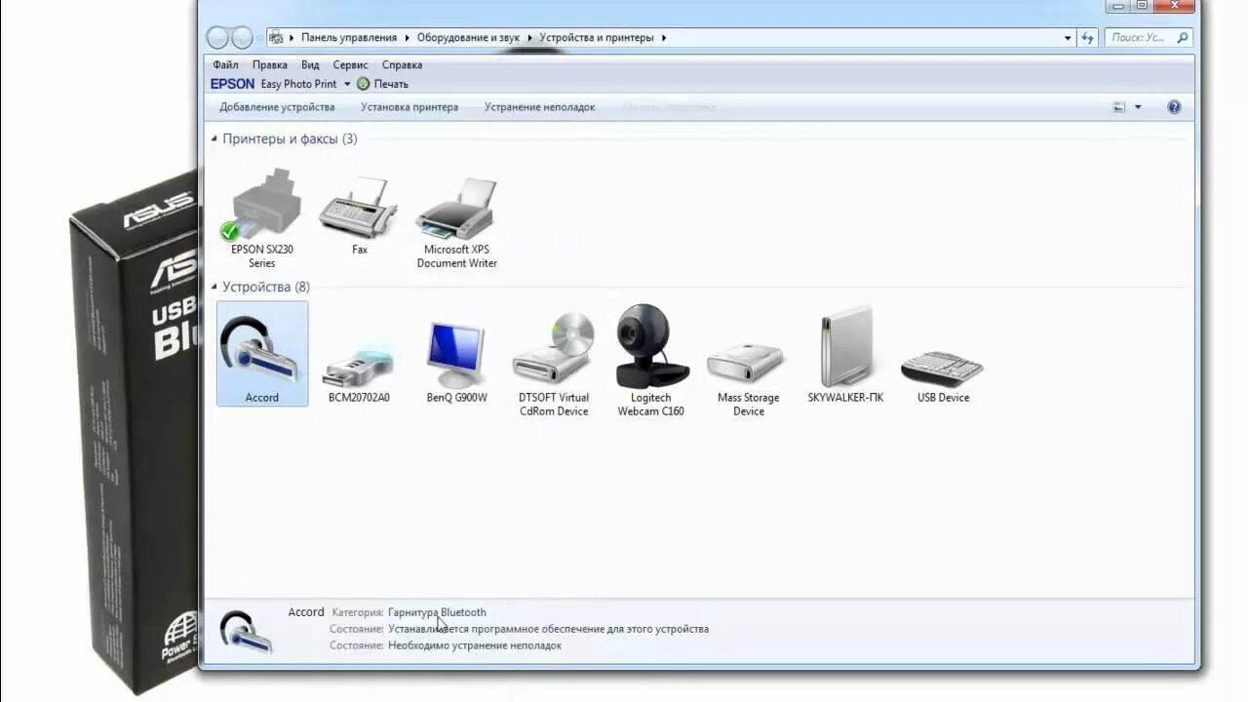Select the Logitech Webcam C160 icon
The width and height of the screenshot is (1248, 702).
pos(650,346)
